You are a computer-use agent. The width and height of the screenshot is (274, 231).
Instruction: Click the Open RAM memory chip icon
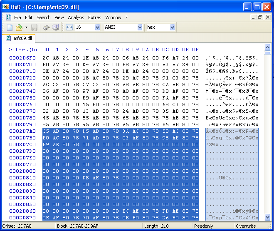pos(47,27)
